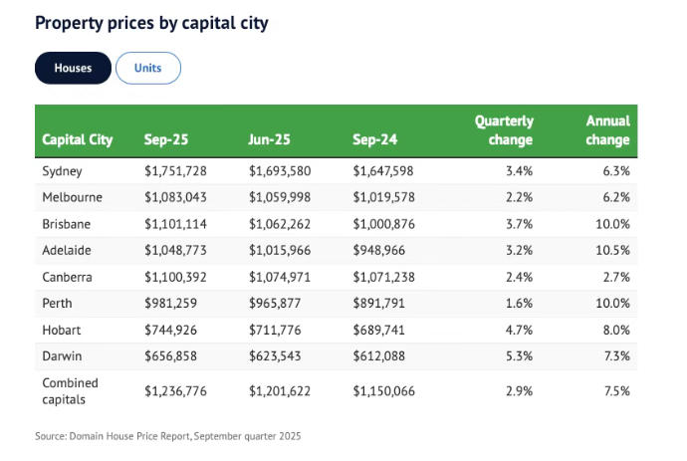The height and width of the screenshot is (461, 687).
Task: Click the Property prices by capital city heading
Action: (151, 22)
